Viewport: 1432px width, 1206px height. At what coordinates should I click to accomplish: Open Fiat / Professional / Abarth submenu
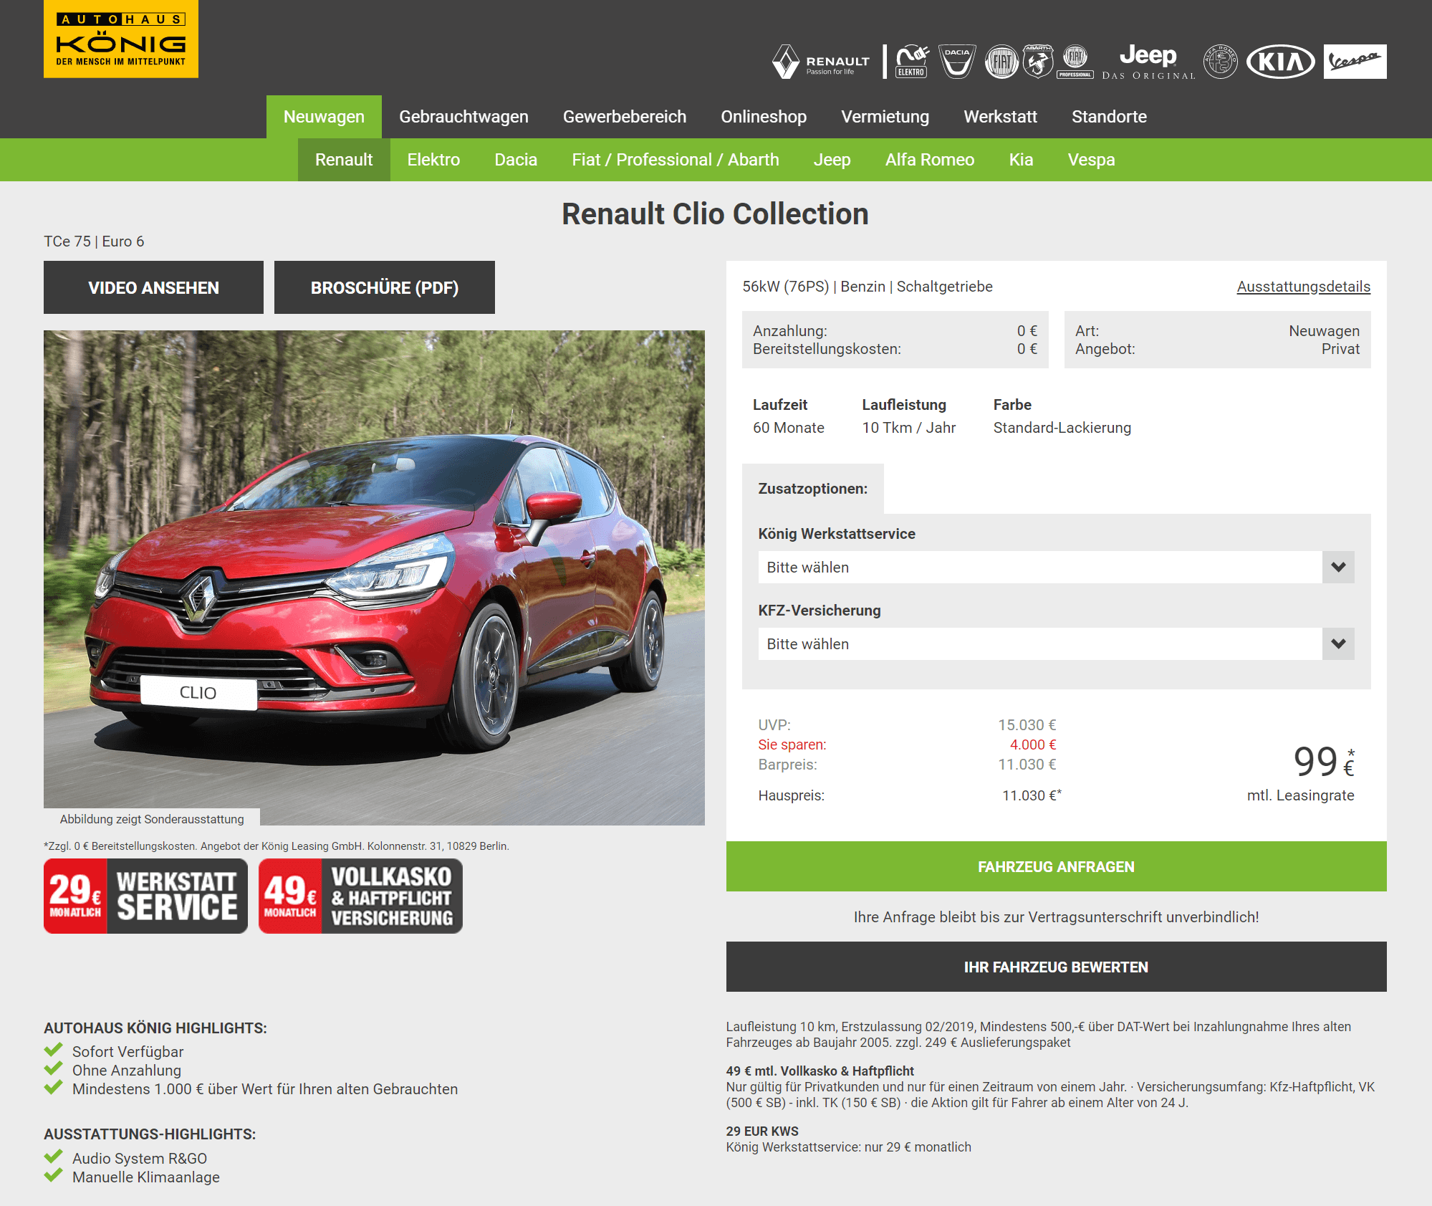pyautogui.click(x=676, y=160)
